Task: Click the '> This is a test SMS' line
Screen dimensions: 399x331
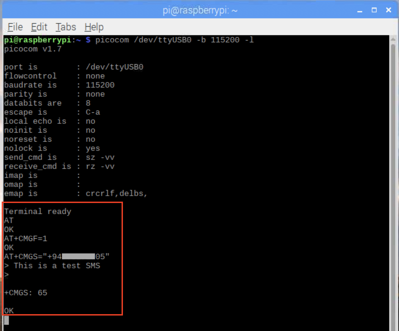Action: [x=52, y=266]
